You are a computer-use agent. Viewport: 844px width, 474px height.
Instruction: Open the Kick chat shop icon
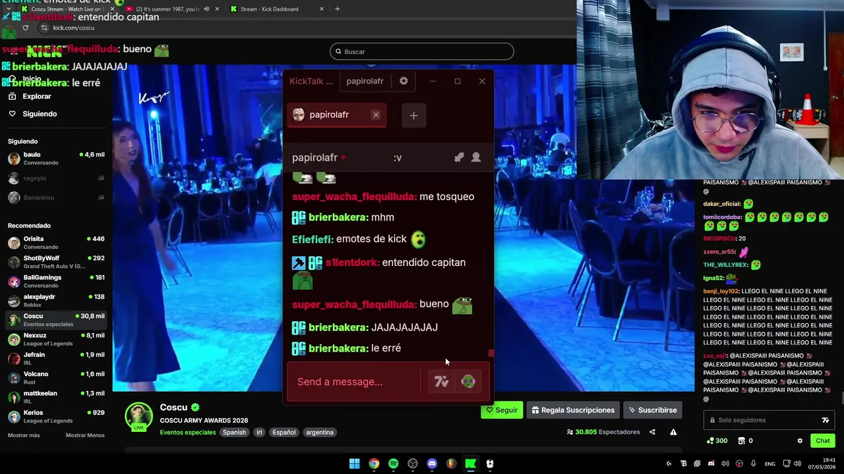pyautogui.click(x=741, y=441)
